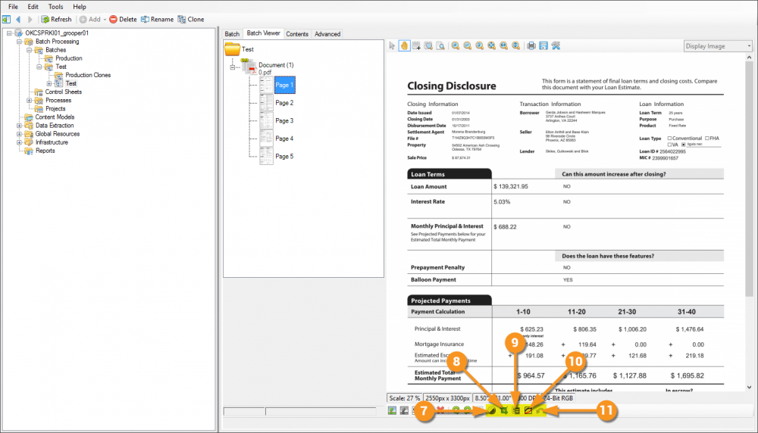Click the color landscape image icon

pyautogui.click(x=392, y=410)
